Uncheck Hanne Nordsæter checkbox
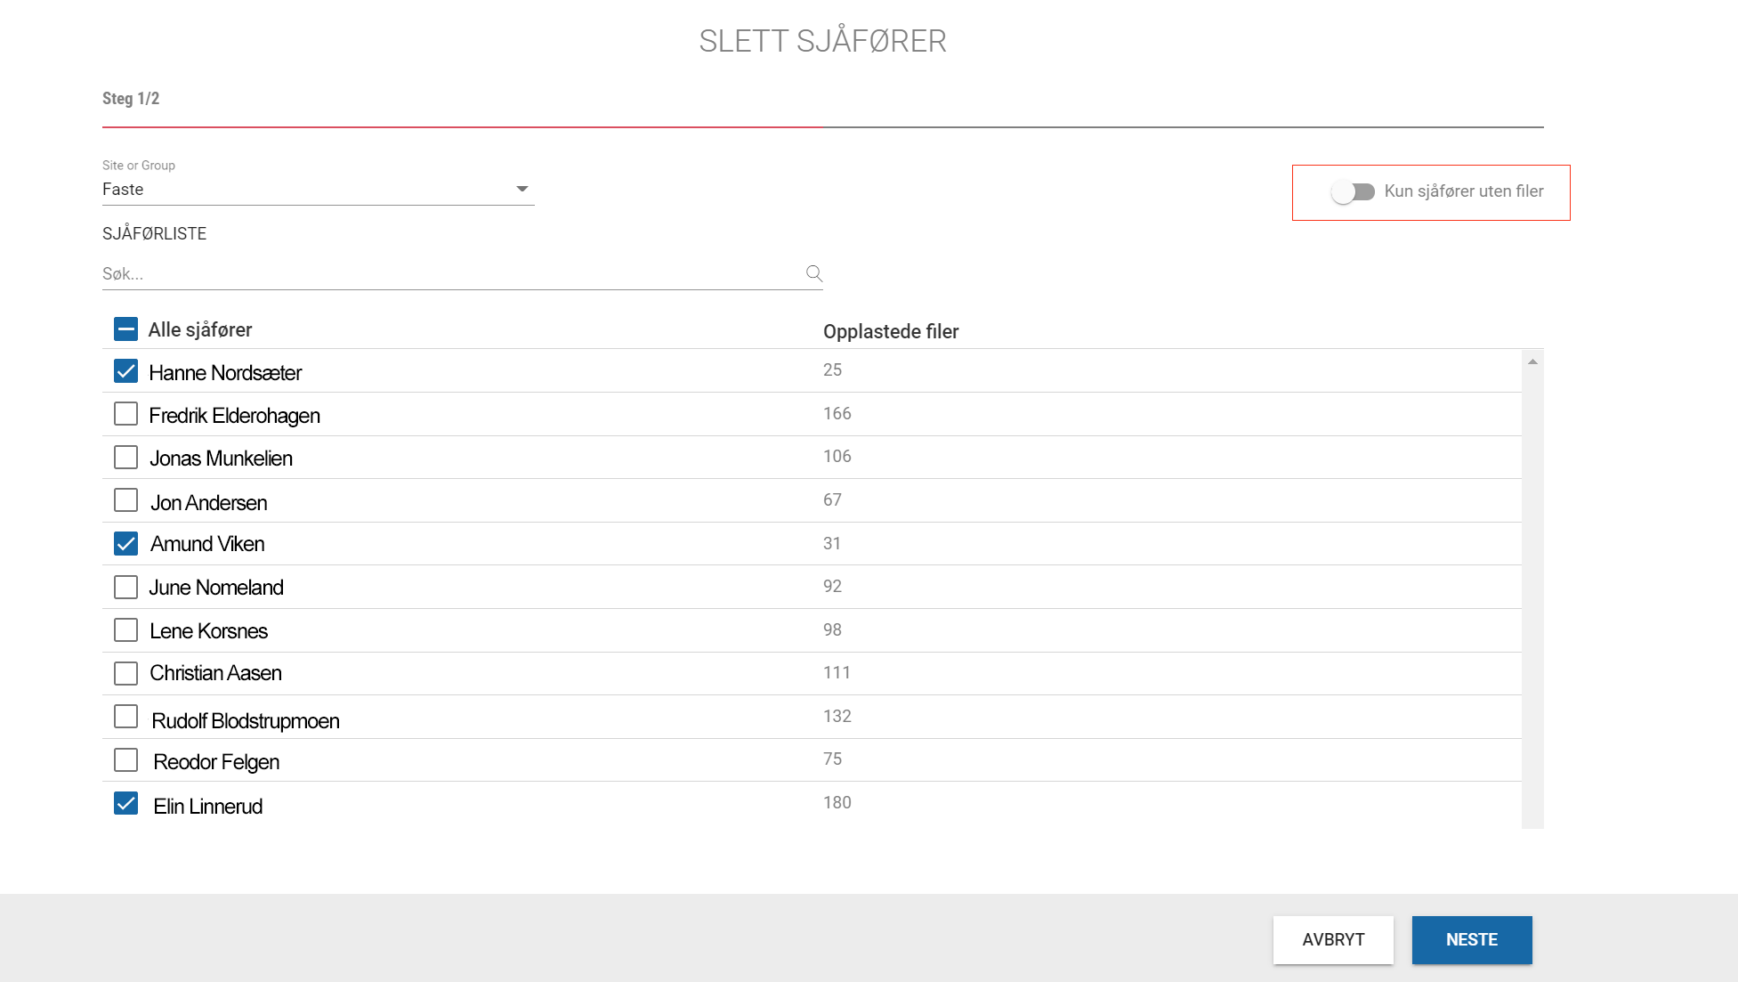Screen dimensions: 1738x982 [x=125, y=371]
